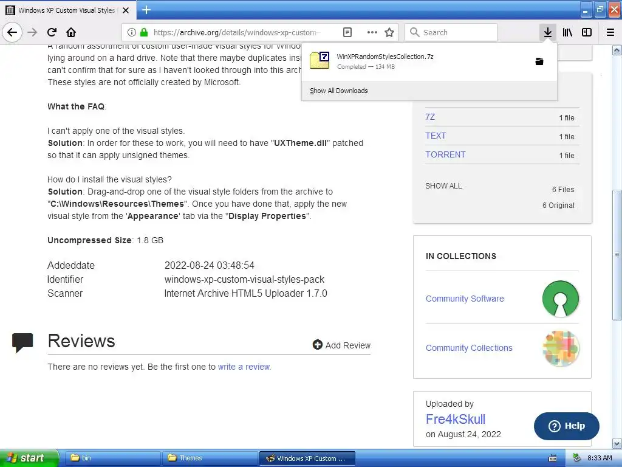Bookmark this page with the star
Viewport: 622px width, 467px height.
(x=389, y=32)
